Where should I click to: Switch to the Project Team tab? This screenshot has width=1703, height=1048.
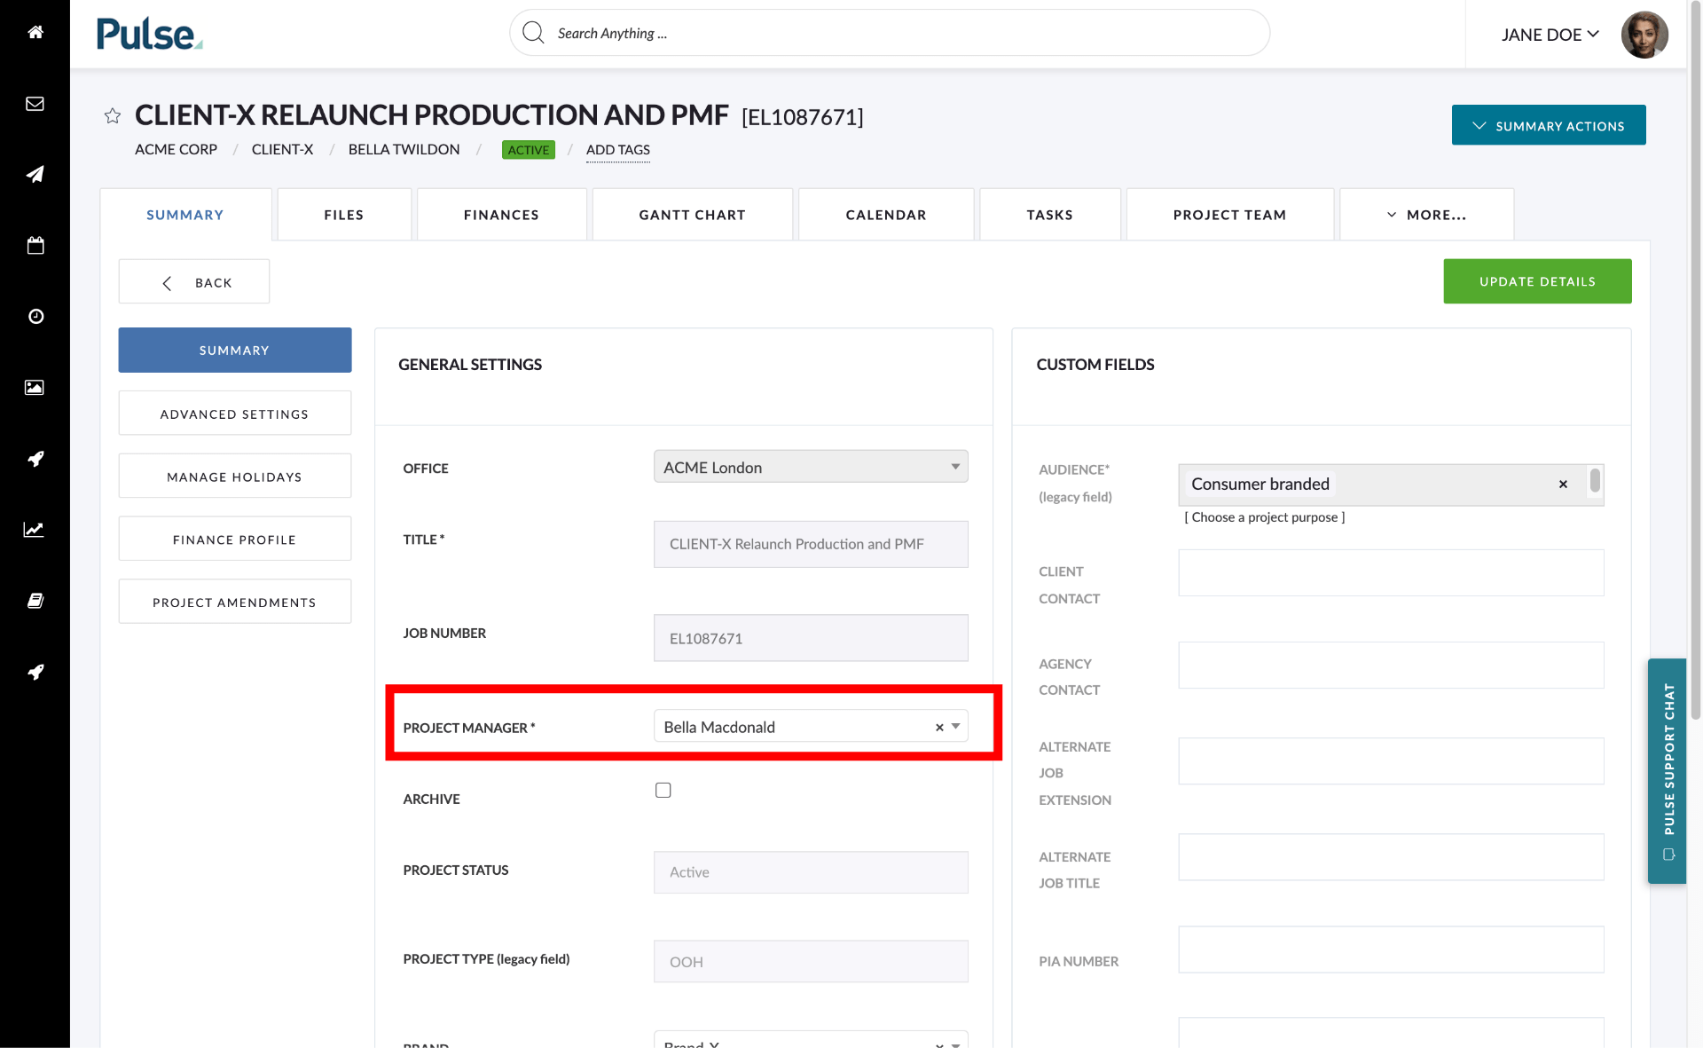(1230, 215)
